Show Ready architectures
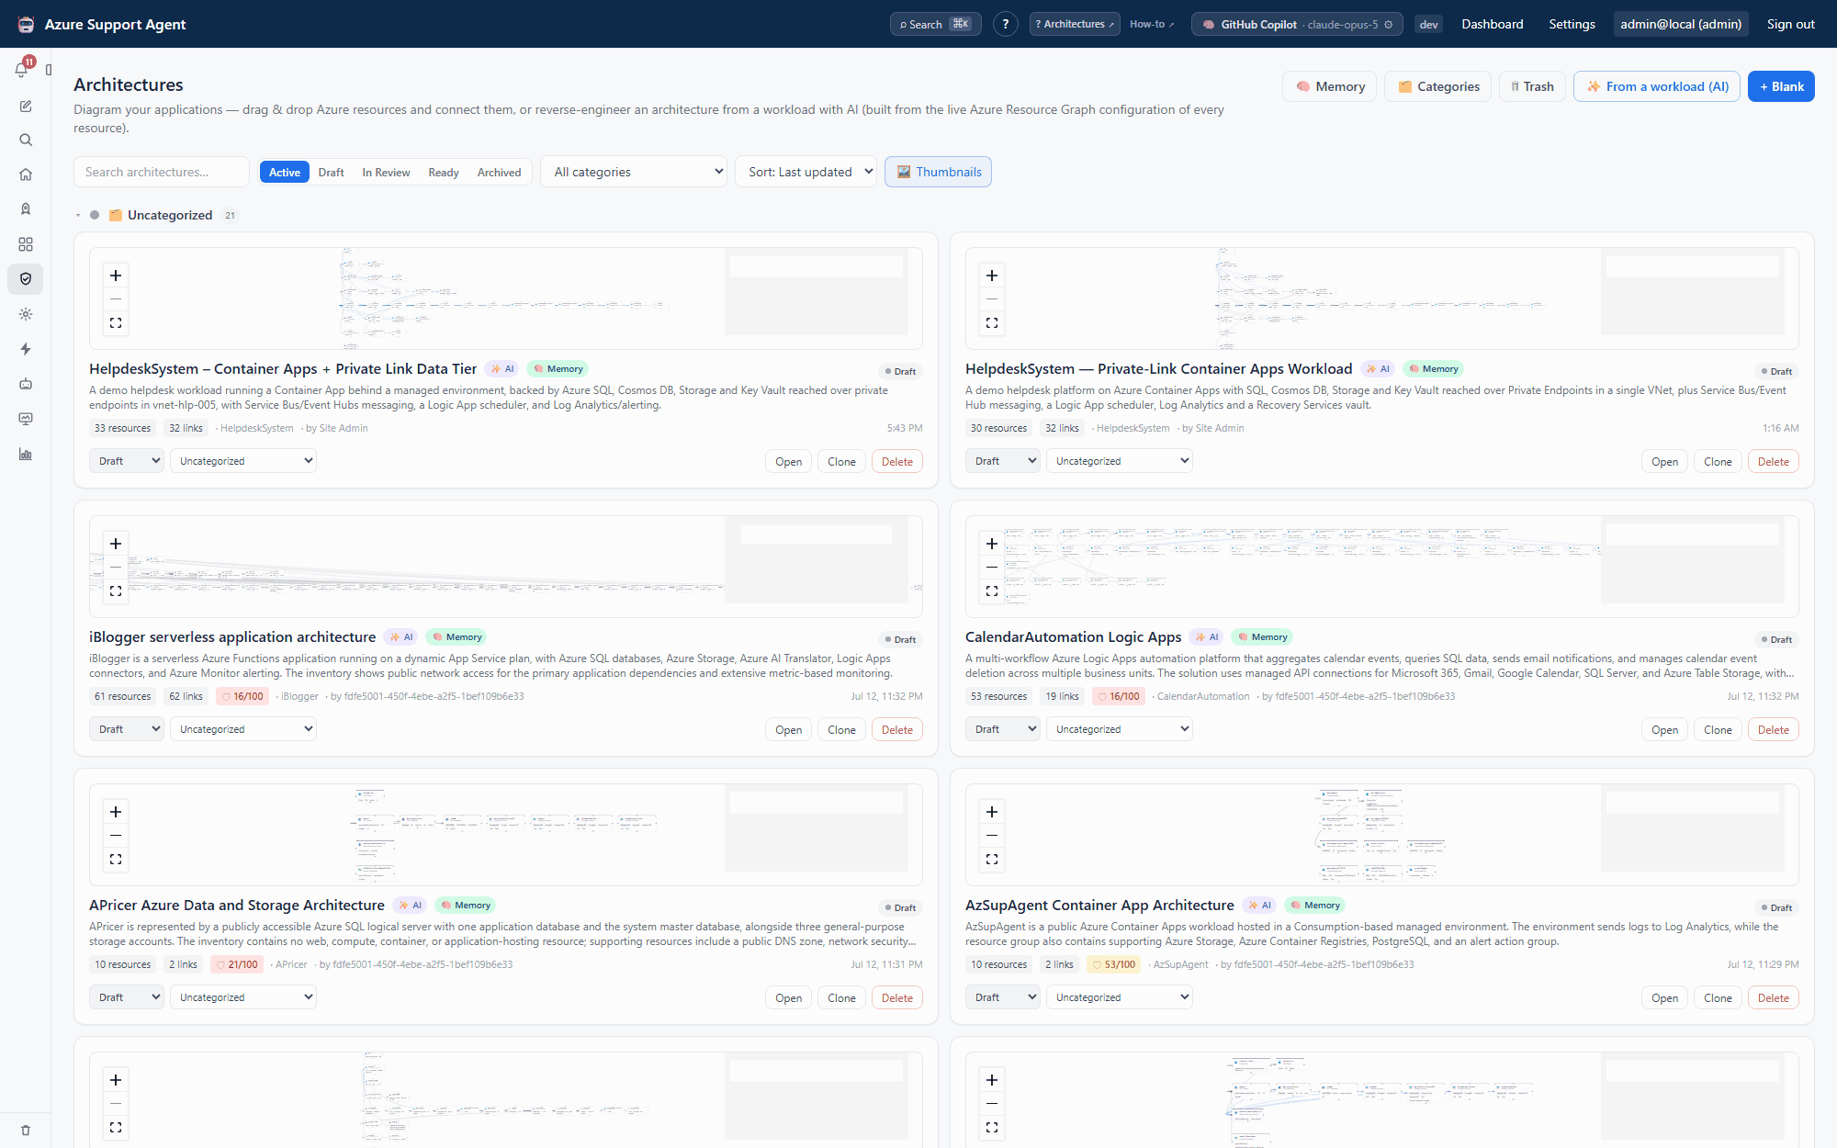Viewport: 1837px width, 1148px height. pos(444,173)
